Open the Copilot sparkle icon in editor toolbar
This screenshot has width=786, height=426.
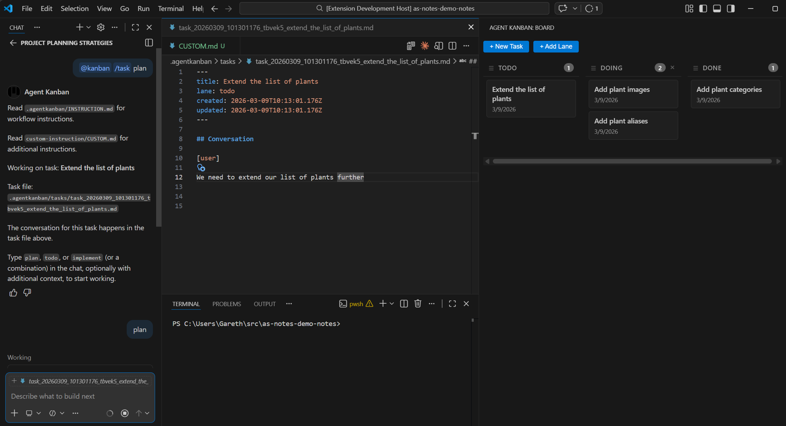(x=425, y=46)
